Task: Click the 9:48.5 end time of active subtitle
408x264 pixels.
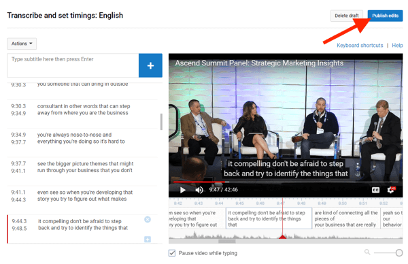Action: tap(19, 229)
